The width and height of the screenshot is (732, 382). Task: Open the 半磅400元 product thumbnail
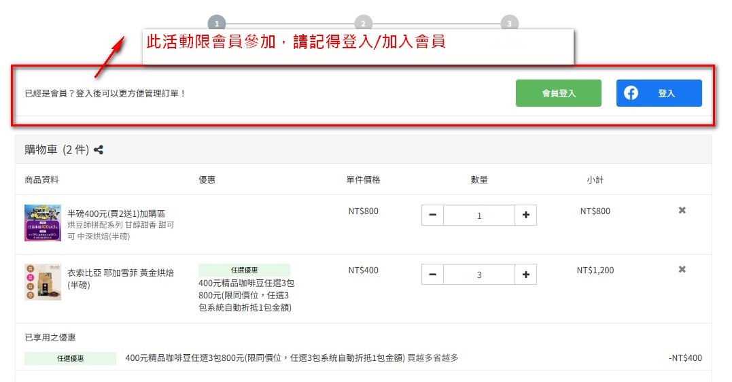(x=43, y=223)
